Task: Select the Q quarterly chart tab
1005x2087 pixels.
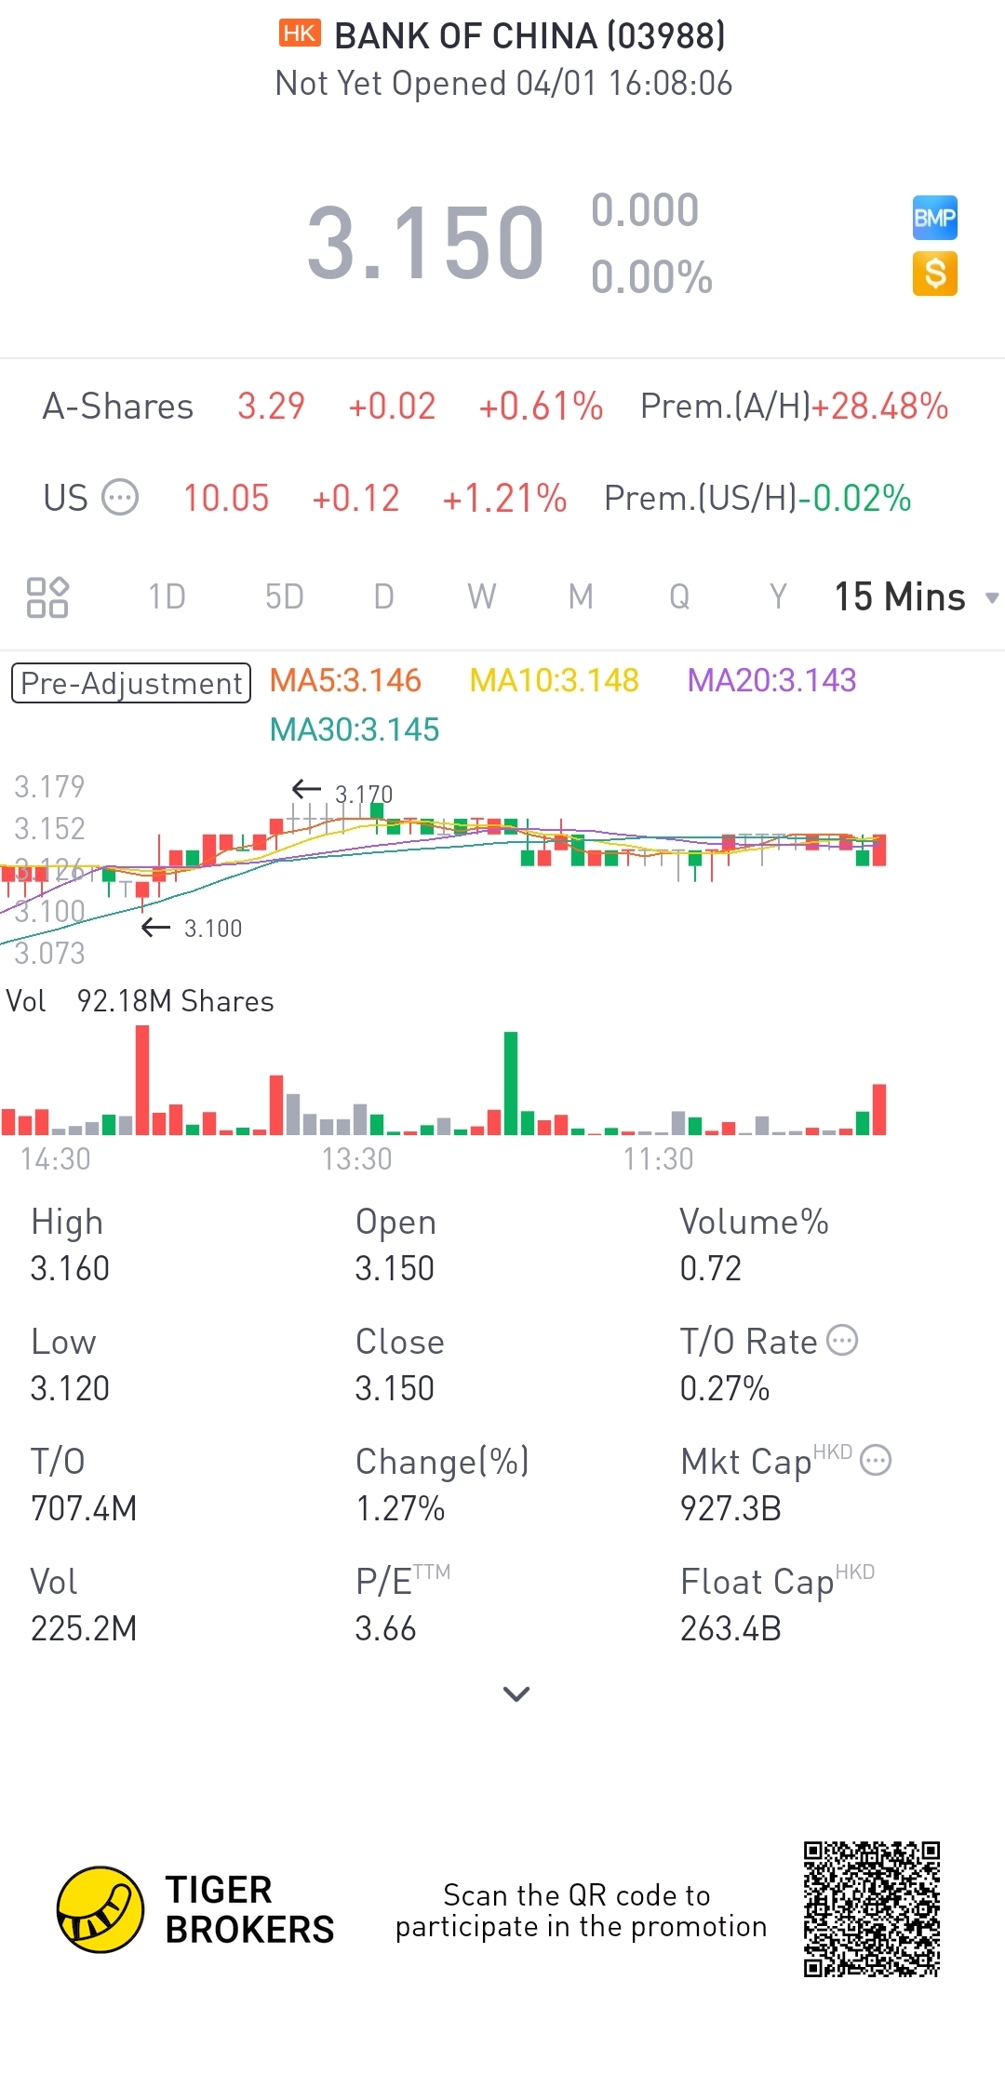Action: pos(679,597)
